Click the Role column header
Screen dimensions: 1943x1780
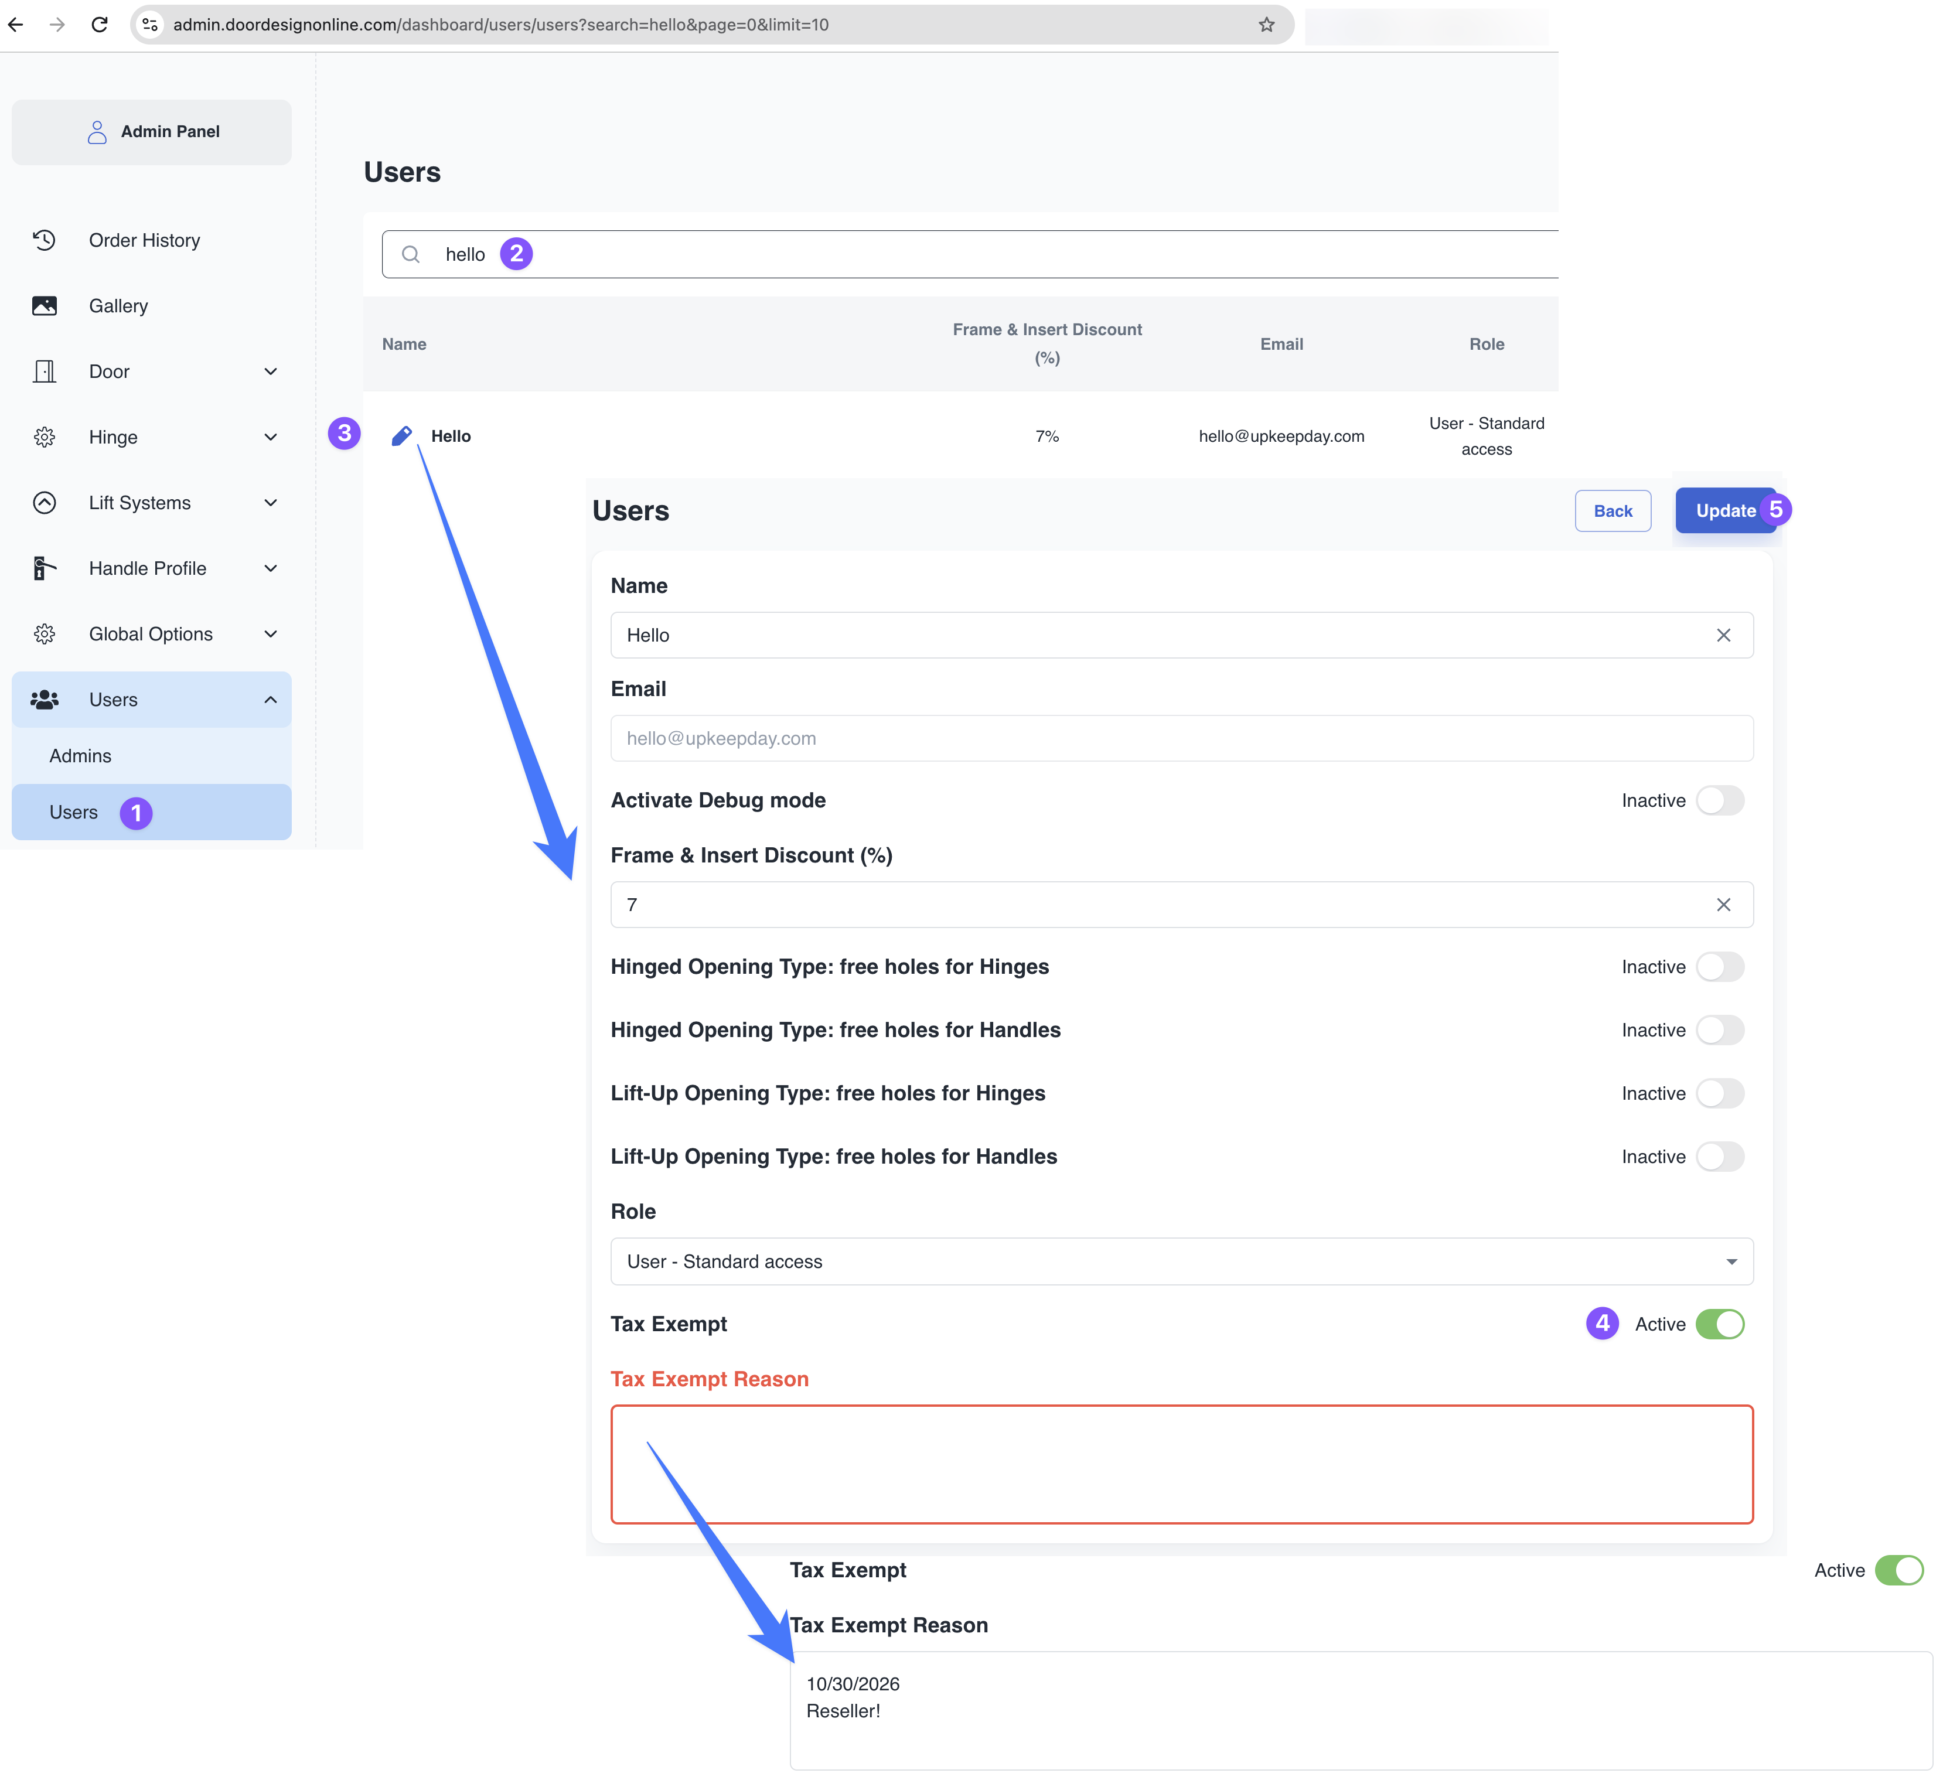click(1486, 344)
